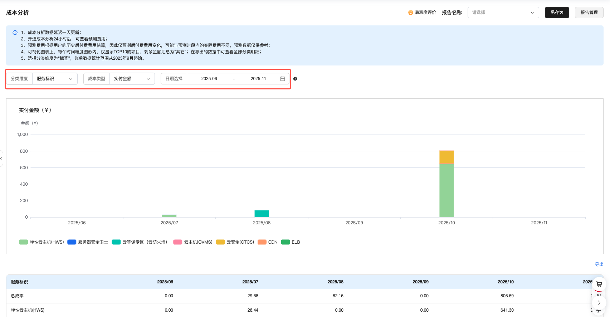Viewport: 610px width, 317px height.
Task: Expand the collapsed left sidebar handle
Action: point(1,158)
